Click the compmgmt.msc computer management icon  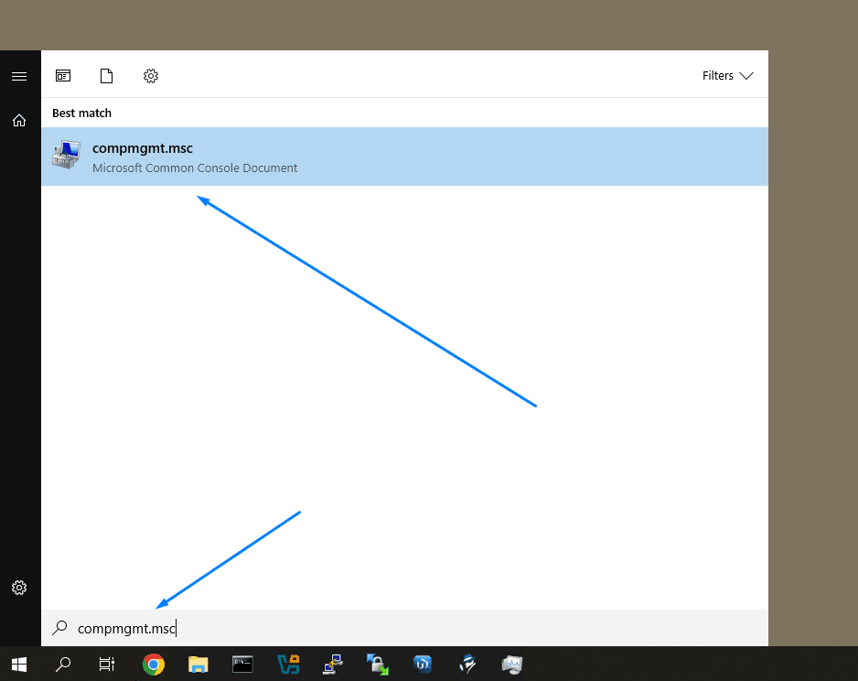click(x=66, y=155)
